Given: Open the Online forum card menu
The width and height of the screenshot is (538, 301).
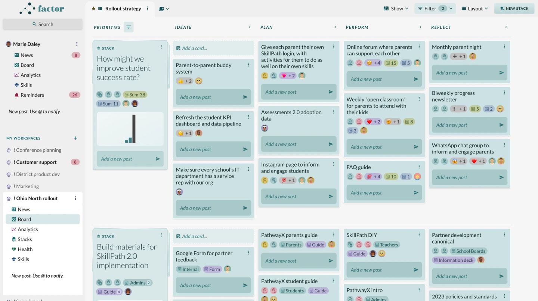Looking at the screenshot, I should click(419, 47).
